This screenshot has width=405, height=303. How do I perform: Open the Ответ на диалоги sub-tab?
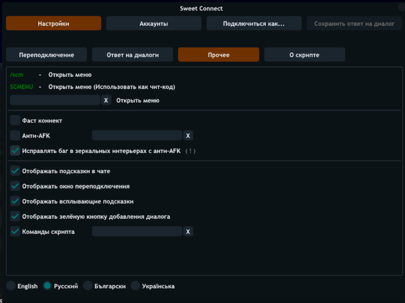132,55
